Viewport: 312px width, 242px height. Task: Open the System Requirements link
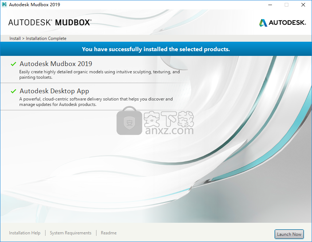[x=71, y=233]
